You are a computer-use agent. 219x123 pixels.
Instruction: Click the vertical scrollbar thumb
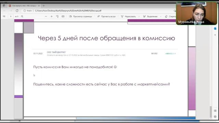(211, 112)
